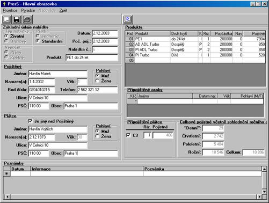Viewport: 269px width, 203px height.
Task: Click the Datum input field
Action: (105, 33)
